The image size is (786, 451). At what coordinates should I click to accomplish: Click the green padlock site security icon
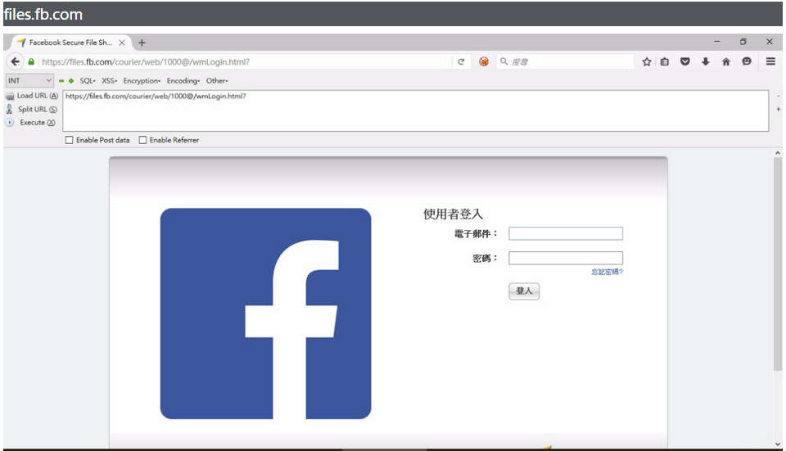31,61
